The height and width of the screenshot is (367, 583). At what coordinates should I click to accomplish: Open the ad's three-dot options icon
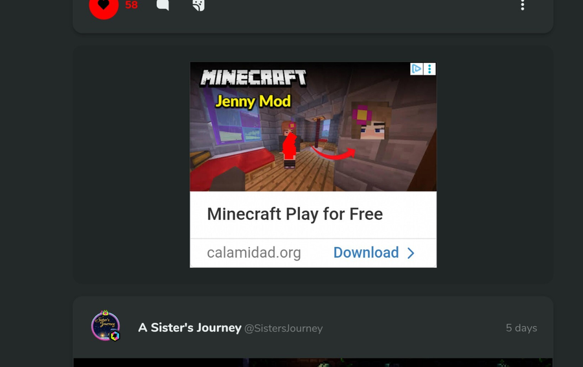(429, 69)
